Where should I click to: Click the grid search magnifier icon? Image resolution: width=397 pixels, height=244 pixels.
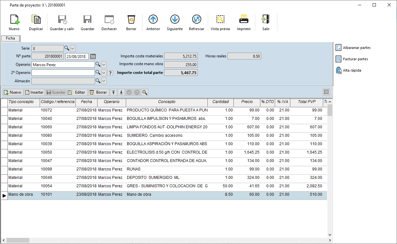click(x=145, y=92)
